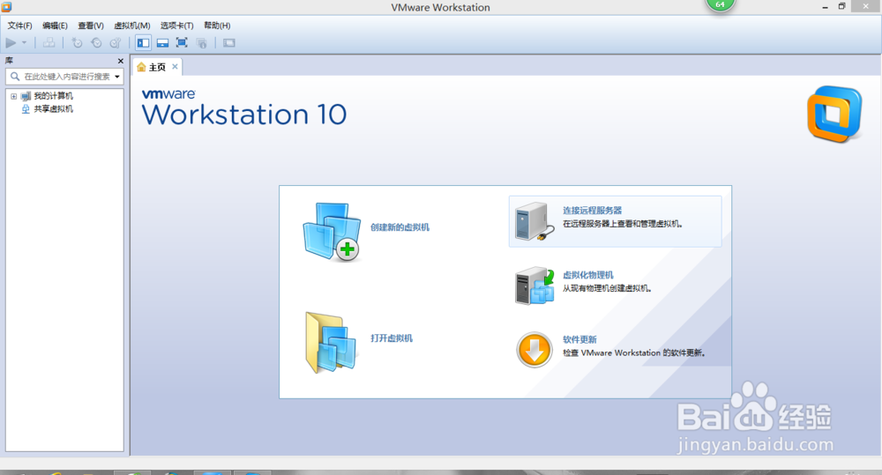Screen dimensions: 882x475
Task: Switch to the 主页 home tab
Action: pyautogui.click(x=157, y=67)
